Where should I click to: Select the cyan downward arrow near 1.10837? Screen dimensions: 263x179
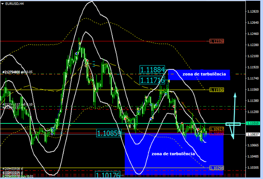232,133
